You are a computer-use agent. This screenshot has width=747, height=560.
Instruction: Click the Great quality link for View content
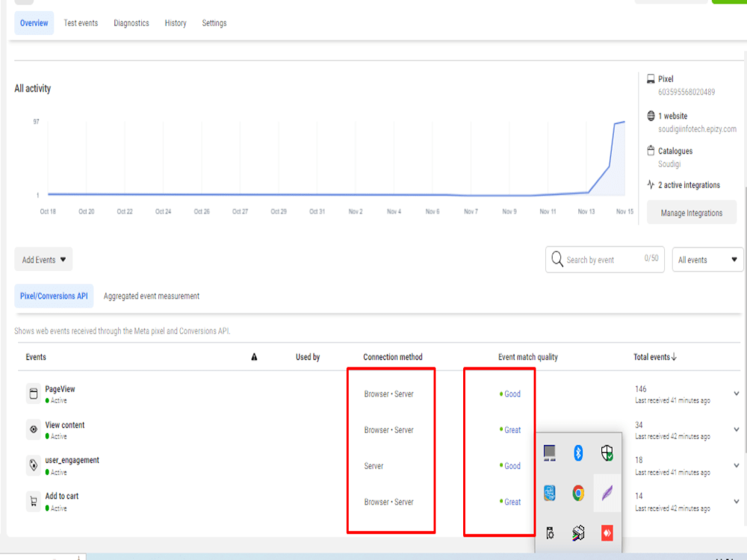[512, 429]
